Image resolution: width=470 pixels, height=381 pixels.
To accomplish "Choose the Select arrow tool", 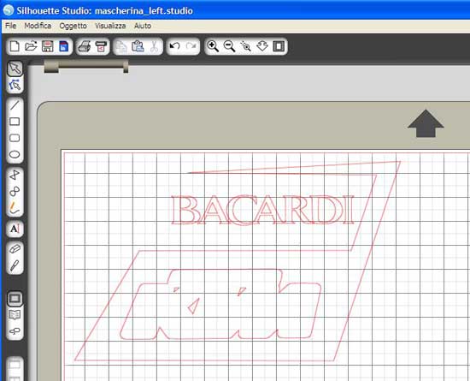I will (x=15, y=68).
